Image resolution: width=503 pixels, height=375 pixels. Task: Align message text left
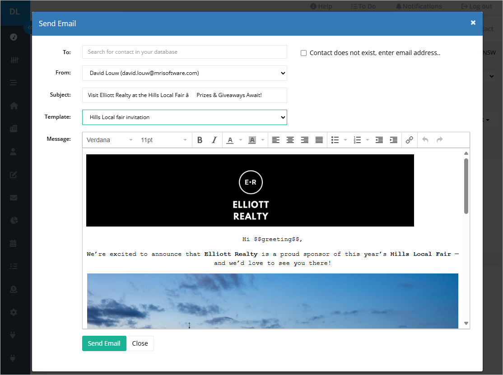click(275, 140)
